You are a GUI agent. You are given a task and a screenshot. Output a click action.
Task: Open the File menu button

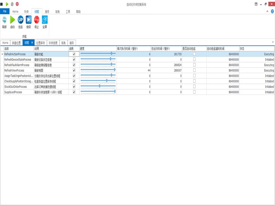(x=5, y=11)
